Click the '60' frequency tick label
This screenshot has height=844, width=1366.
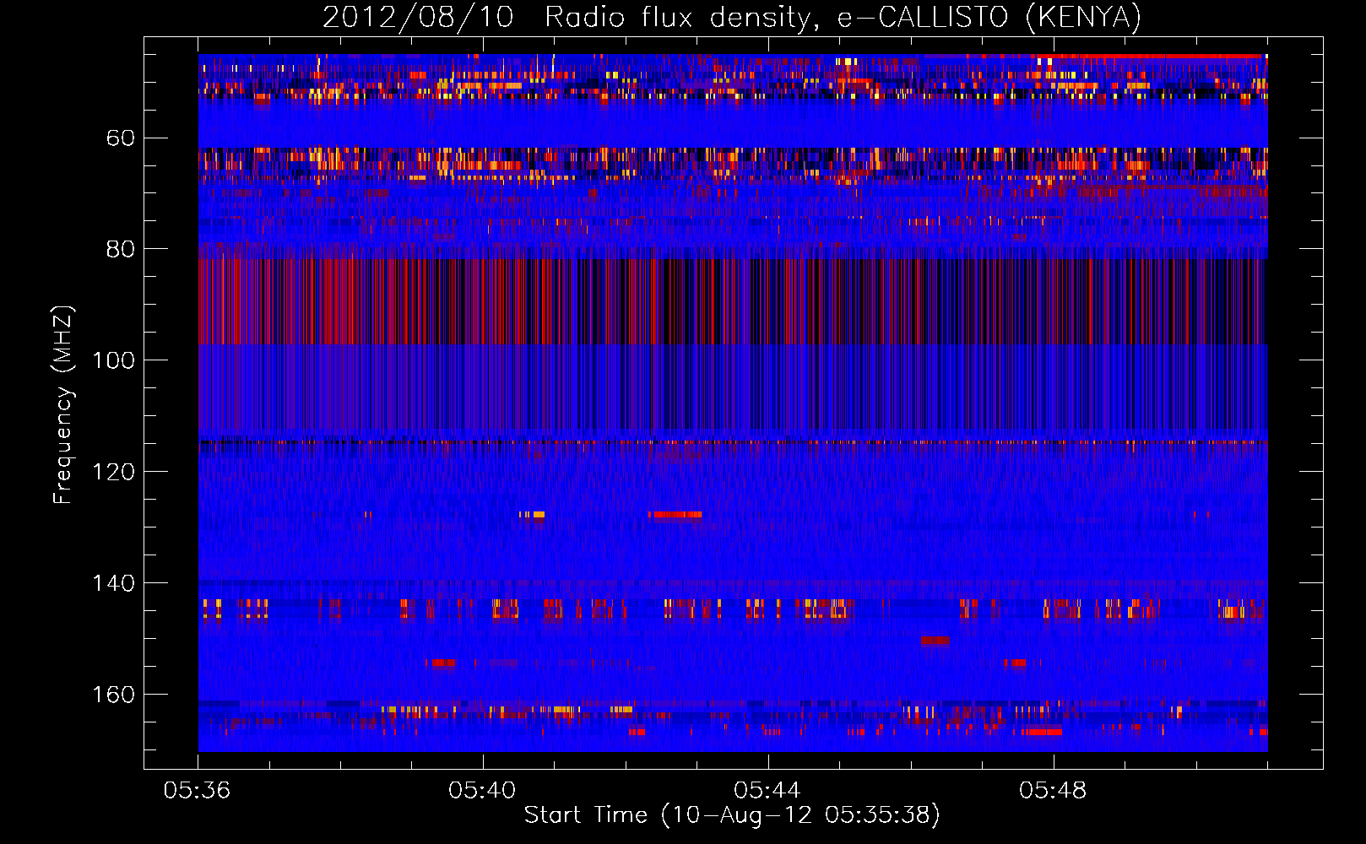(121, 138)
